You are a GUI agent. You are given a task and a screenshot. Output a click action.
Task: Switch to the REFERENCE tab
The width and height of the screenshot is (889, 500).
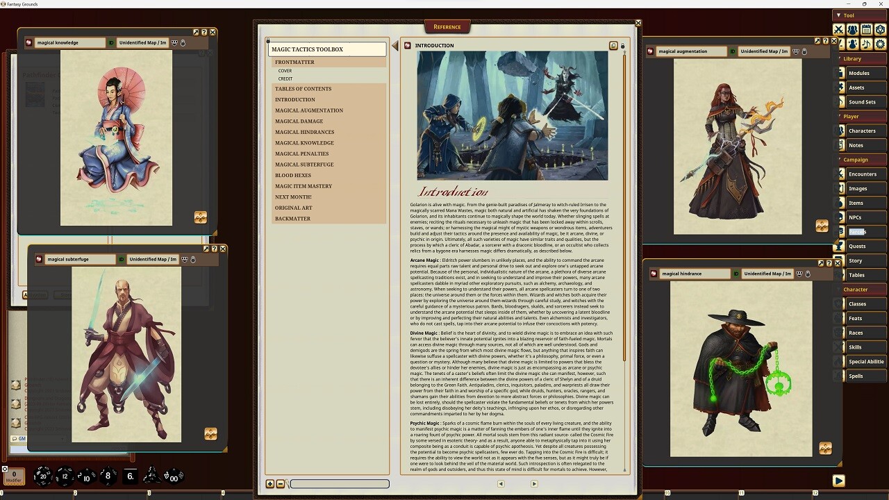[x=447, y=26]
